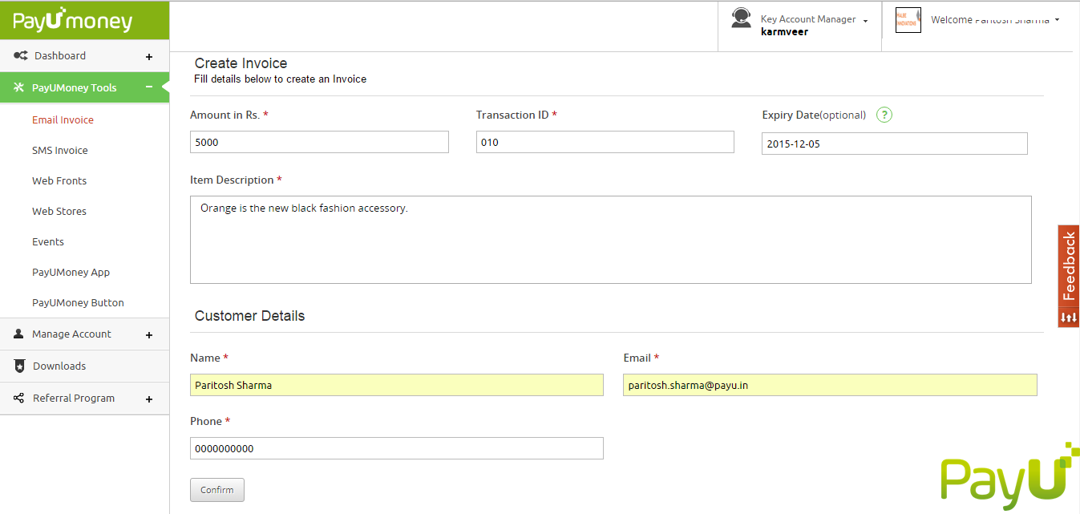Image resolution: width=1080 pixels, height=514 pixels.
Task: Expand Manage Account plus sign
Action: pos(149,335)
